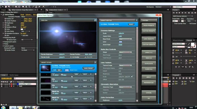197x109 pixels.
Task: Center-align text in the Paragraph panel
Action: coord(177,78)
